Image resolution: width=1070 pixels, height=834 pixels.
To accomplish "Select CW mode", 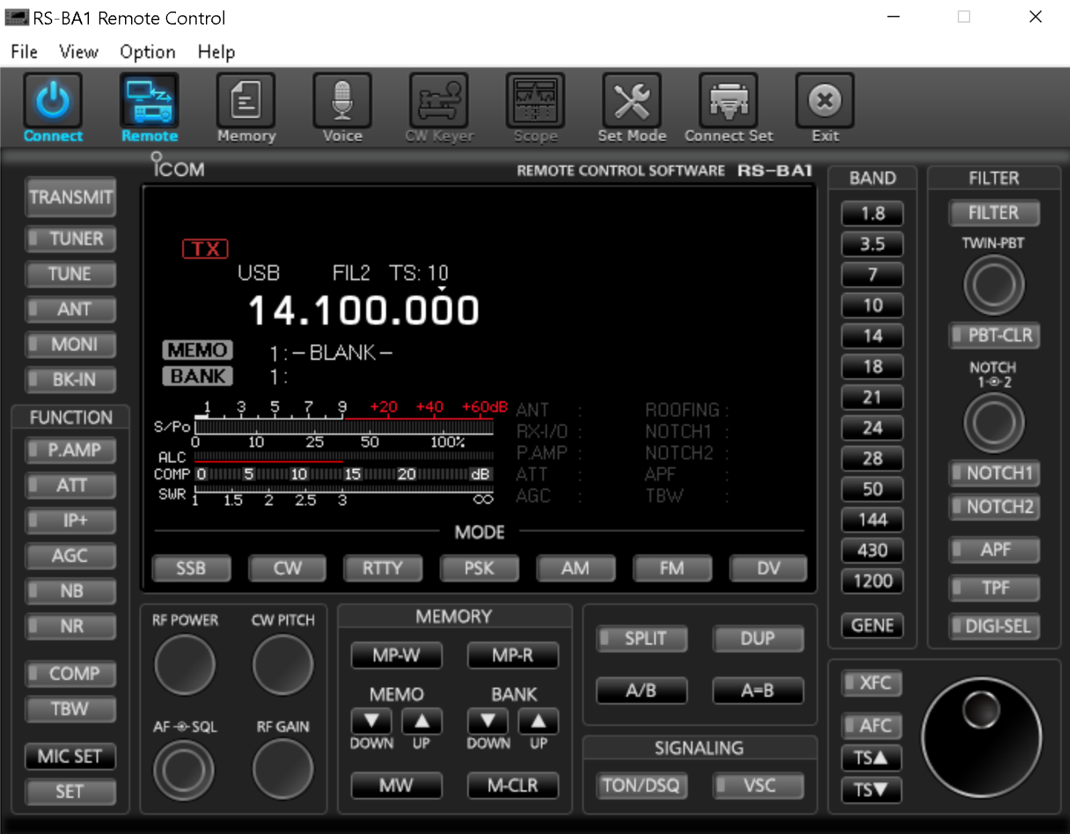I will pos(288,568).
